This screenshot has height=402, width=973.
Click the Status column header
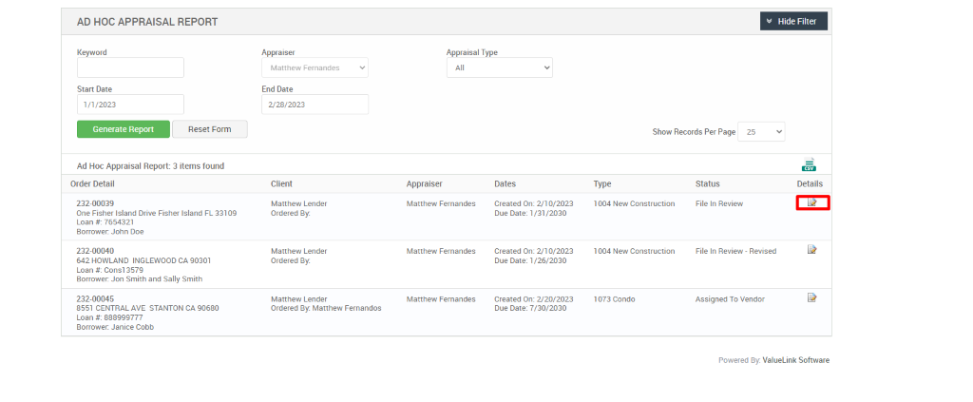pyautogui.click(x=707, y=183)
